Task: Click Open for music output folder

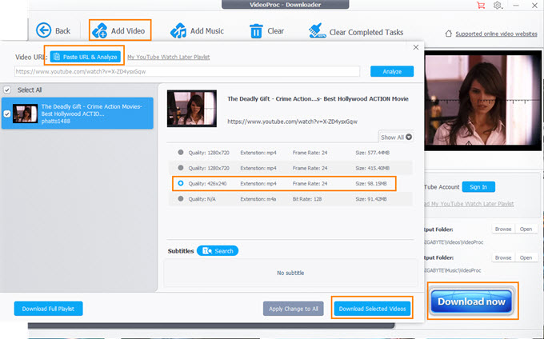Action: coord(526,257)
